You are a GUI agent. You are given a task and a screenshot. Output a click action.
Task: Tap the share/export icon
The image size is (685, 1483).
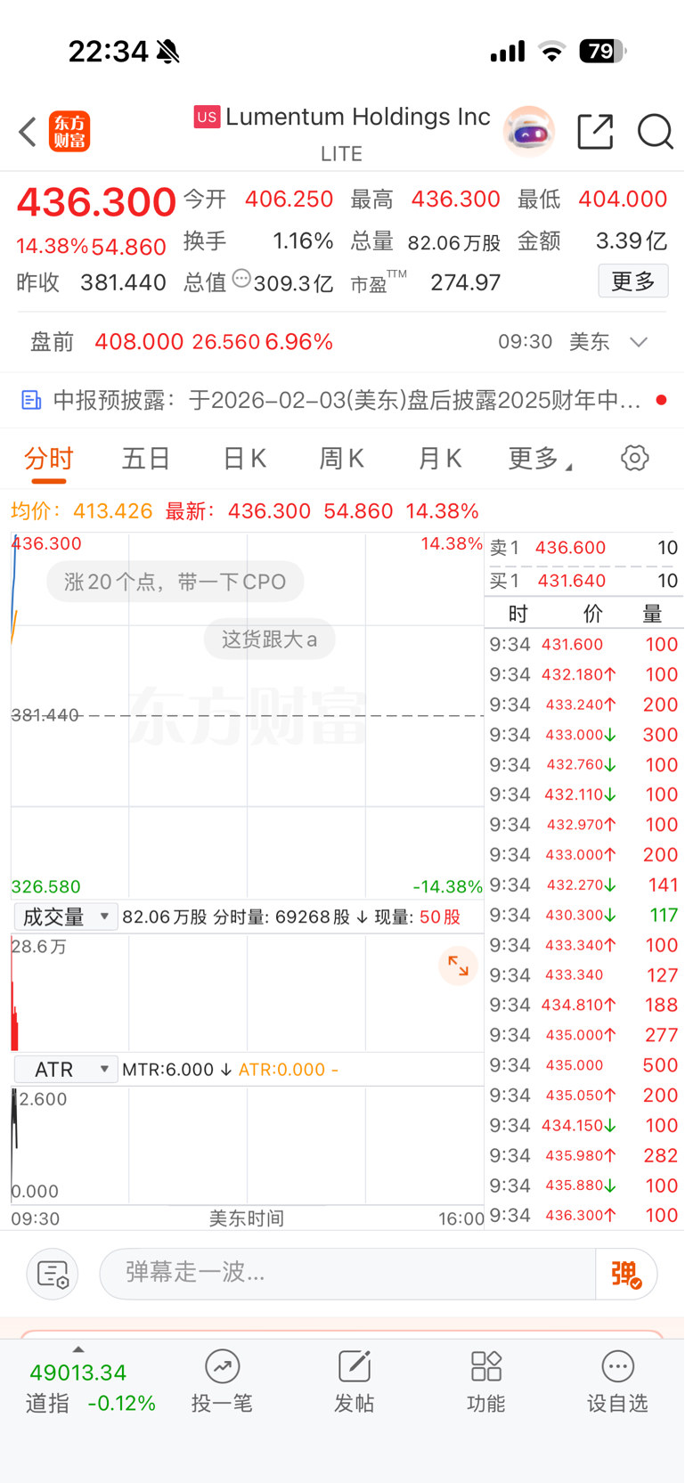click(595, 132)
